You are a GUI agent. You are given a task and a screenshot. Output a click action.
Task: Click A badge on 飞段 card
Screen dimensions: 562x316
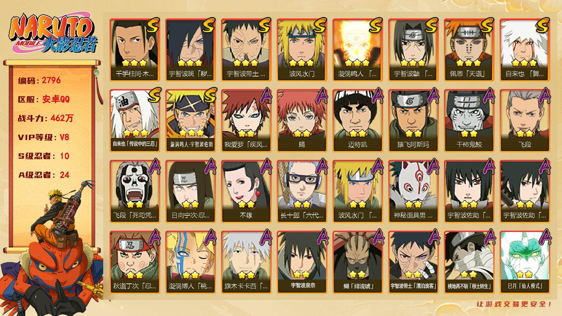(544, 96)
